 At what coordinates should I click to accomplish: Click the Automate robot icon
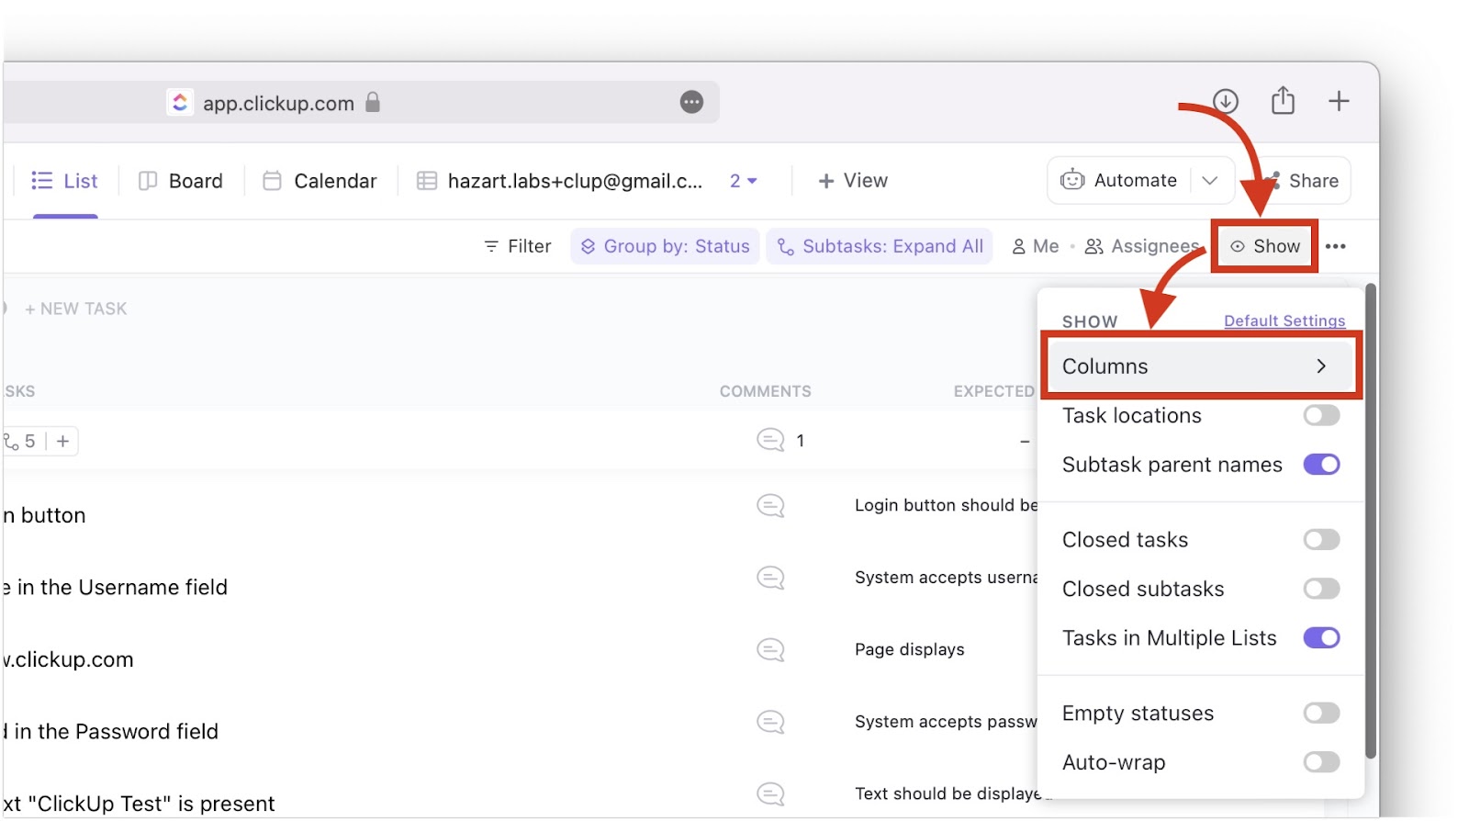(x=1072, y=180)
